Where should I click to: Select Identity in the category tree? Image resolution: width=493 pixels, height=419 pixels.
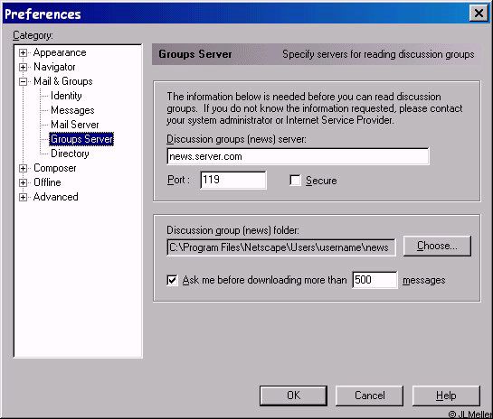coord(66,96)
